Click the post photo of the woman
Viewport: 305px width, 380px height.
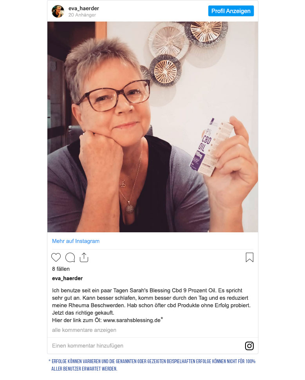(x=153, y=127)
